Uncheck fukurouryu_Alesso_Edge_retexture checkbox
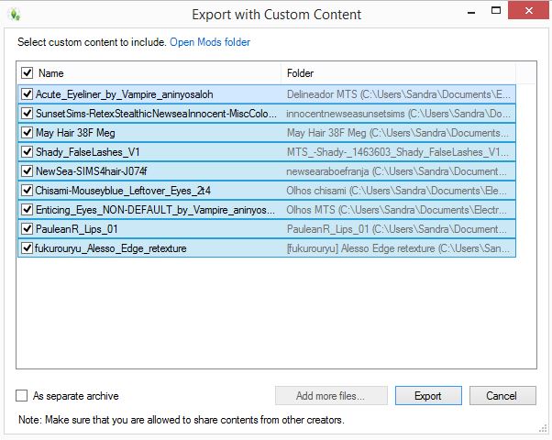552x440 pixels. [27, 247]
